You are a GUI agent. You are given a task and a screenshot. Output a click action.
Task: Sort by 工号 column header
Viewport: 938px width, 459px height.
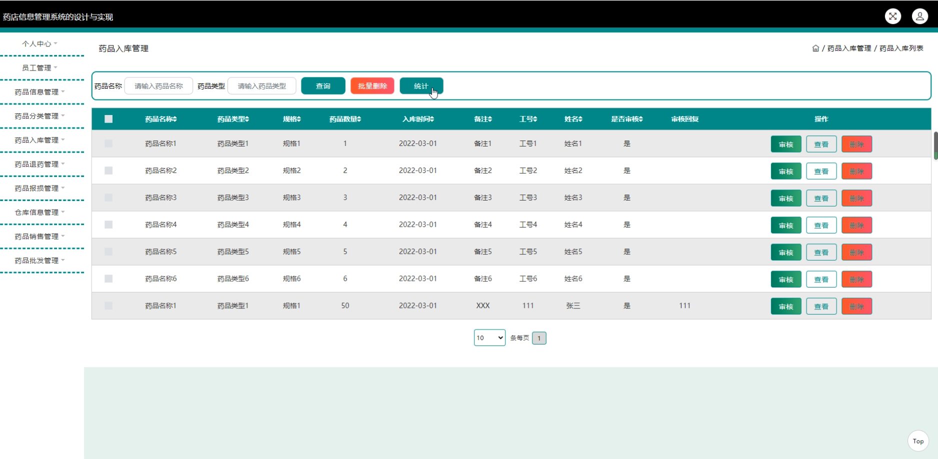(x=528, y=119)
